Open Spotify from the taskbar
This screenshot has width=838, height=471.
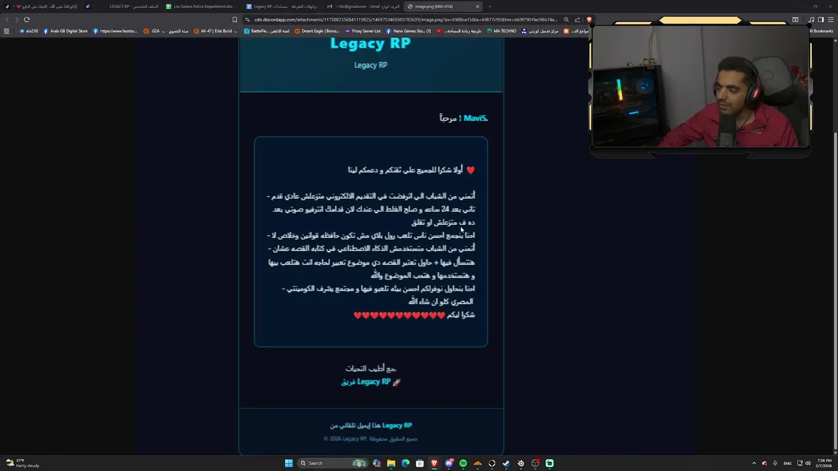point(463,463)
